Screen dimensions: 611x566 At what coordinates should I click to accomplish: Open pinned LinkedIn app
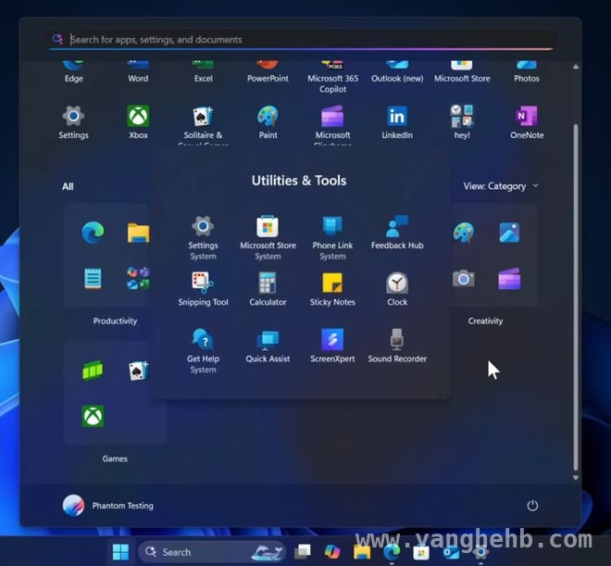click(397, 122)
